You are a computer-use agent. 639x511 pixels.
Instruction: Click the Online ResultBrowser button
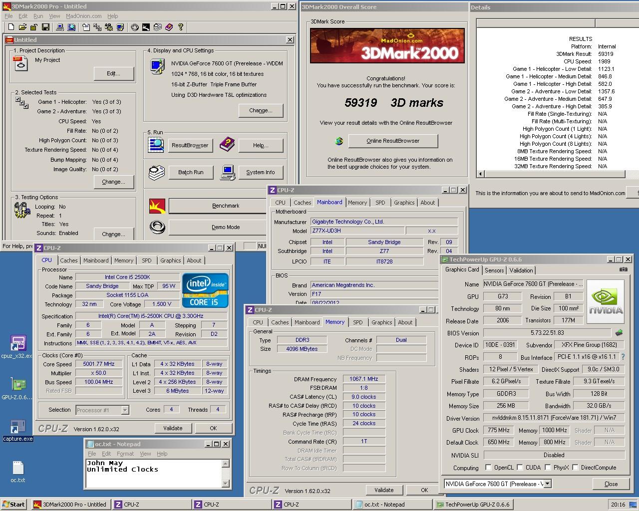click(393, 141)
